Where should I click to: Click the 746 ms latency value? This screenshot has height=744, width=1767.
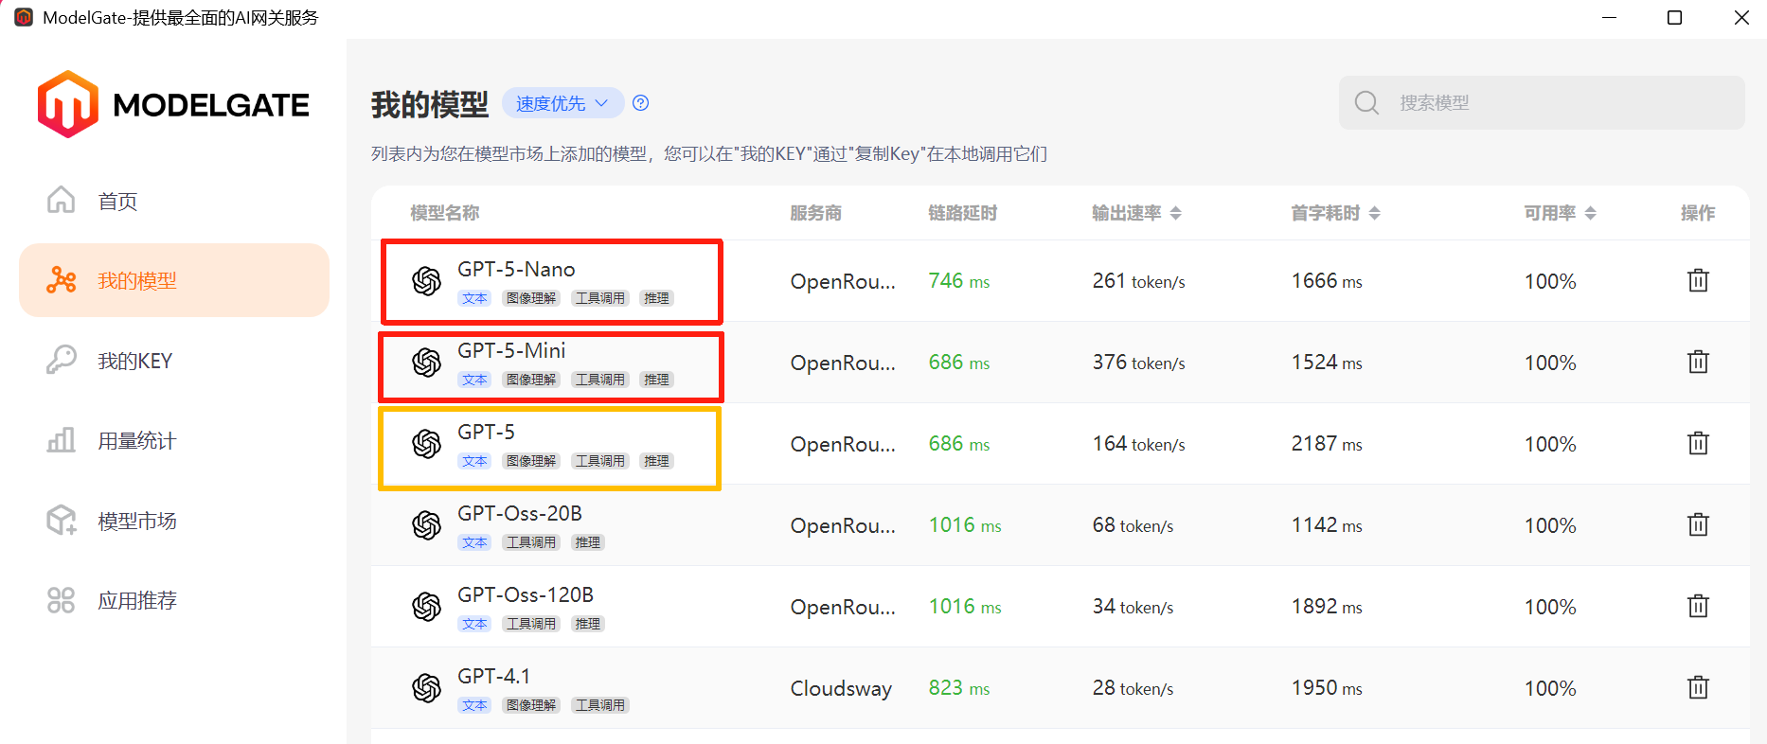959,280
